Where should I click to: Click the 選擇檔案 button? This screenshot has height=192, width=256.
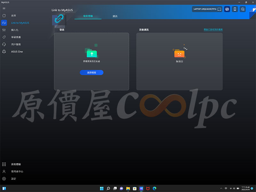click(x=92, y=73)
